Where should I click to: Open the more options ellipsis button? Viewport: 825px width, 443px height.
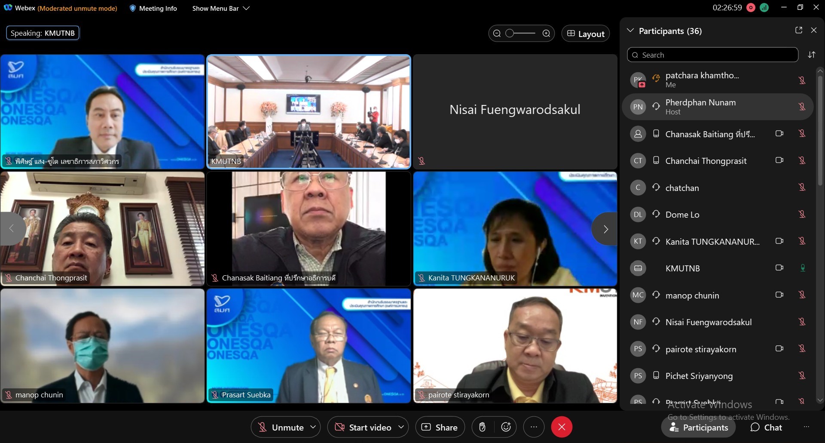click(534, 427)
